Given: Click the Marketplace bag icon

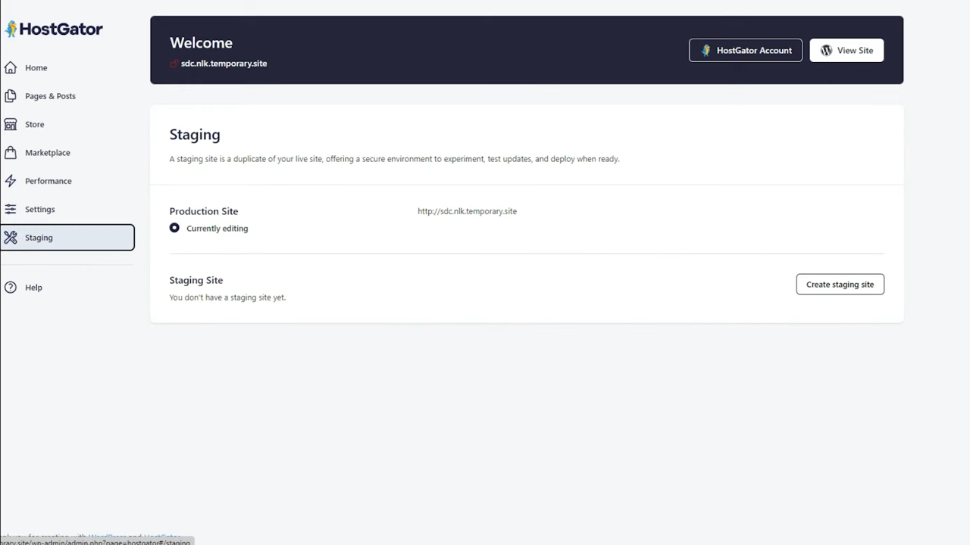Looking at the screenshot, I should click(10, 153).
